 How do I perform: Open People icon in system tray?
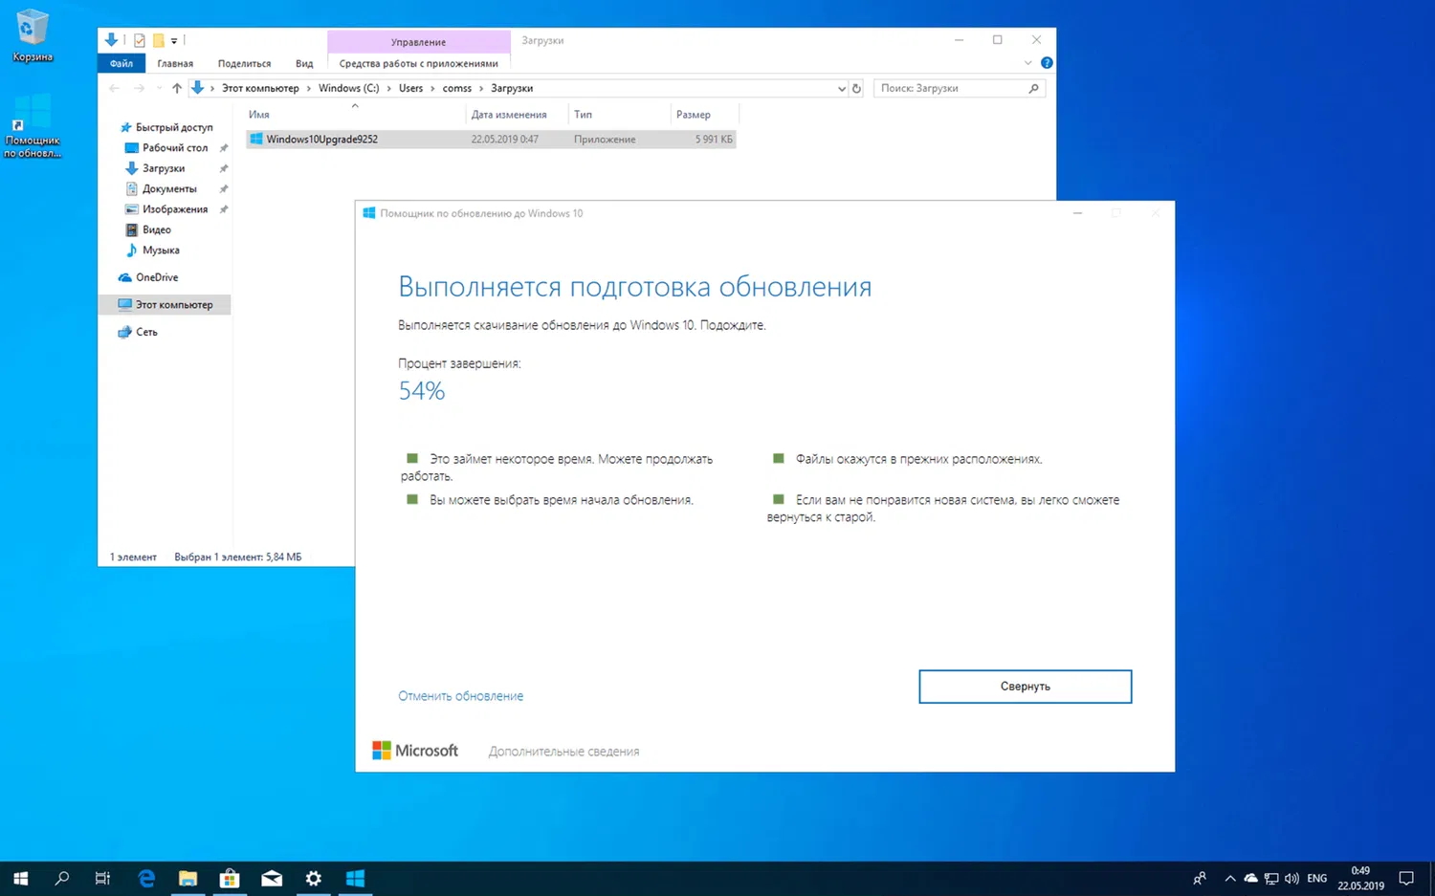click(x=1200, y=878)
